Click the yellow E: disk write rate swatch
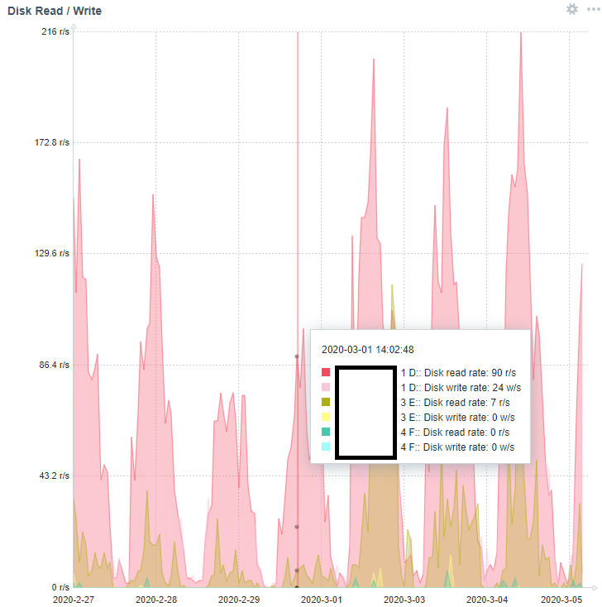Image resolution: width=602 pixels, height=607 pixels. click(326, 417)
